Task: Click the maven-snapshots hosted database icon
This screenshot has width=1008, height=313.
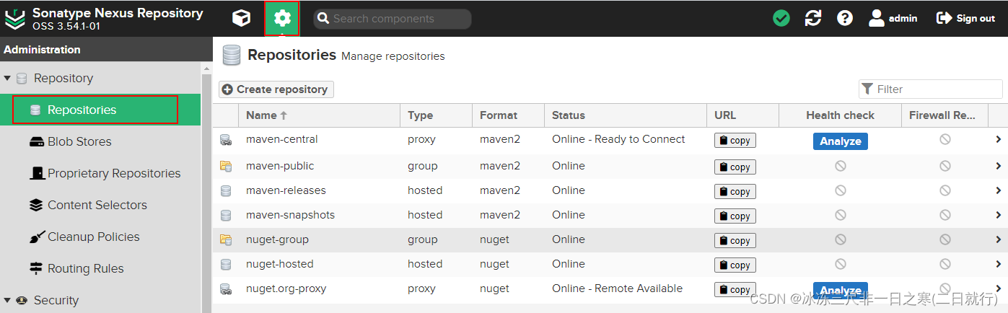Action: coord(226,216)
